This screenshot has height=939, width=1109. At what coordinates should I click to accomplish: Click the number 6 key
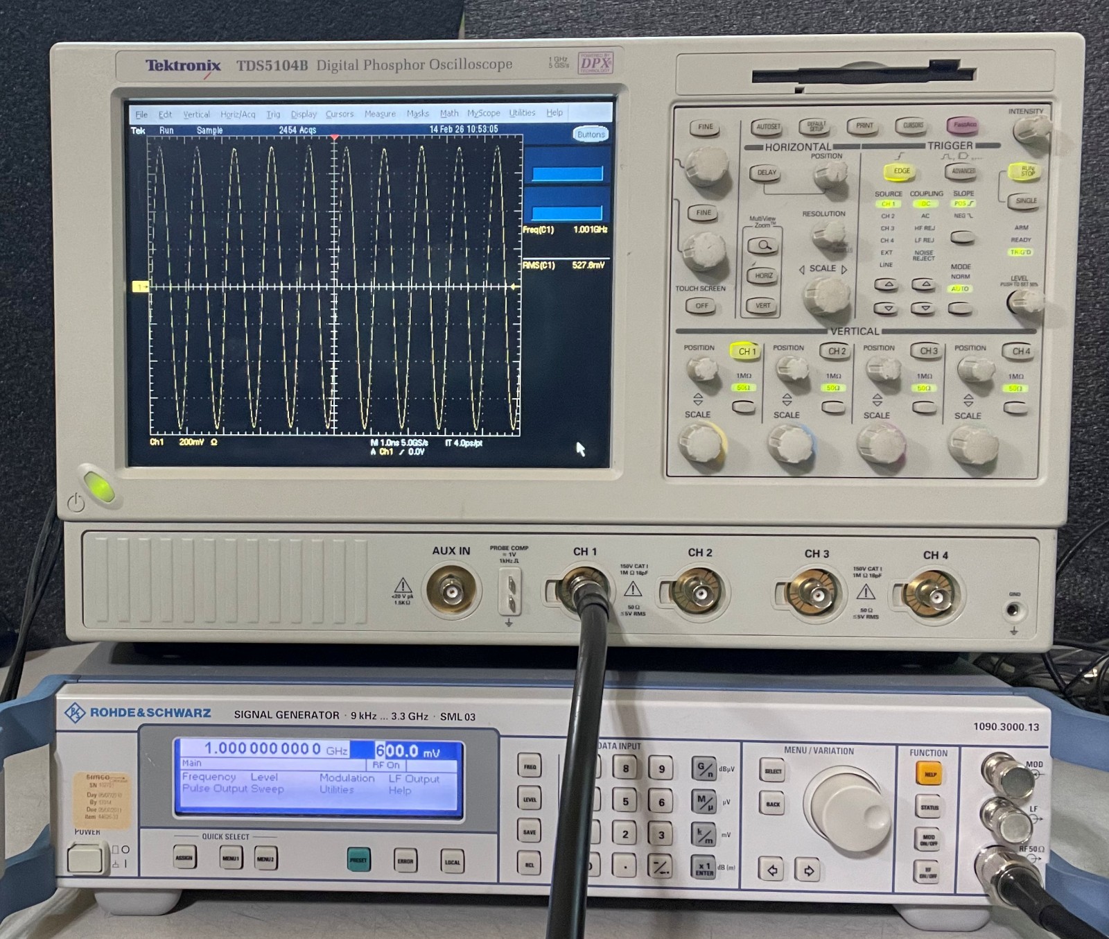click(x=661, y=802)
